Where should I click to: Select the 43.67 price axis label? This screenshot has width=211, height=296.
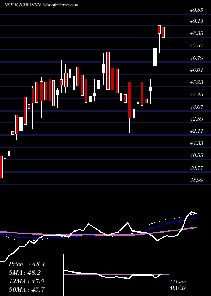click(197, 107)
